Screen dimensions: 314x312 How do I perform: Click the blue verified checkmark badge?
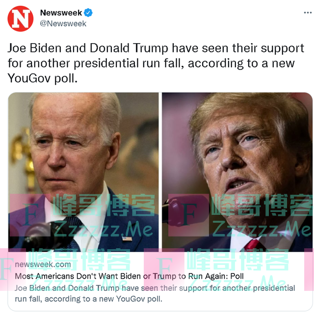(x=88, y=13)
